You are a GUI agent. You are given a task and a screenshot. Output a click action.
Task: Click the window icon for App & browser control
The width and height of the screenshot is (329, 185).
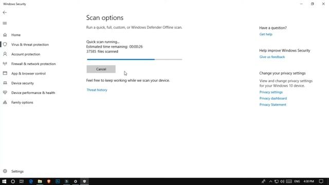[5, 73]
